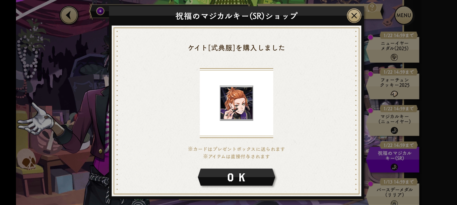Image resolution: width=457 pixels, height=205 pixels.
Task: Select the 祝福のマジカルキー(SR) shop tab
Action: click(x=394, y=157)
